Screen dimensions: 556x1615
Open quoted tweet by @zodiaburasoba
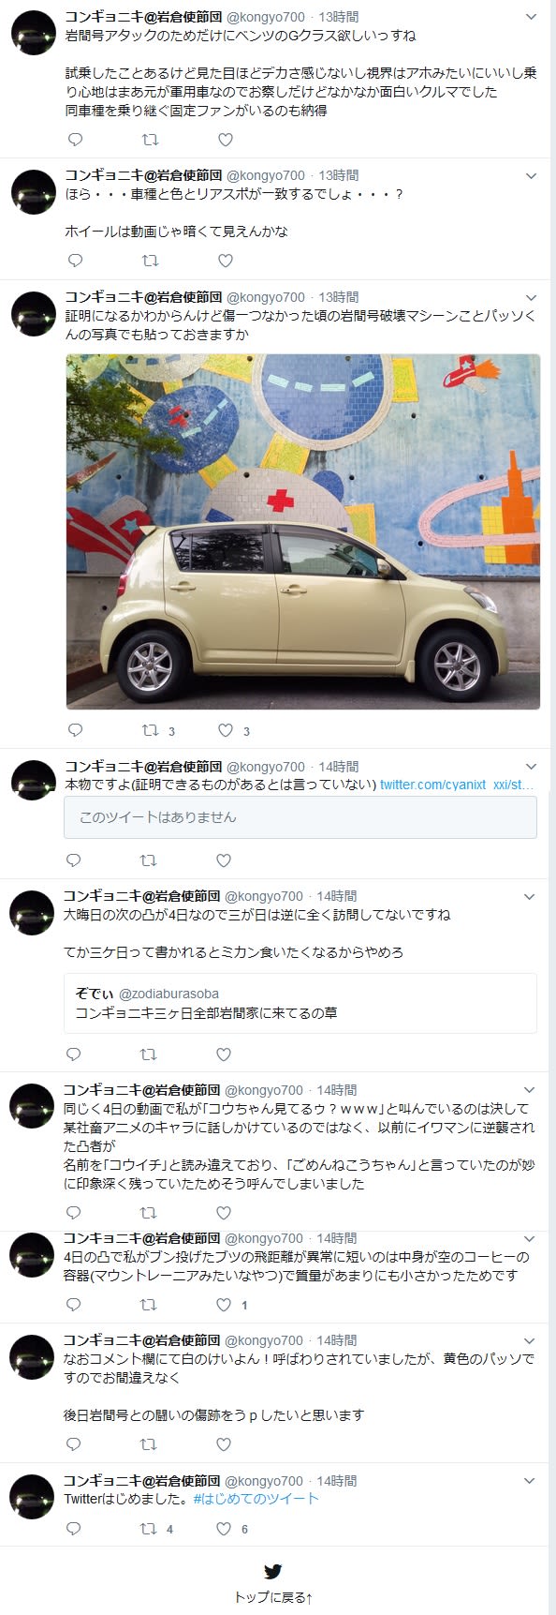pyautogui.click(x=300, y=1003)
